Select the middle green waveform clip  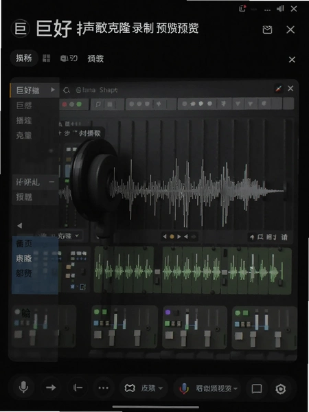click(192, 270)
